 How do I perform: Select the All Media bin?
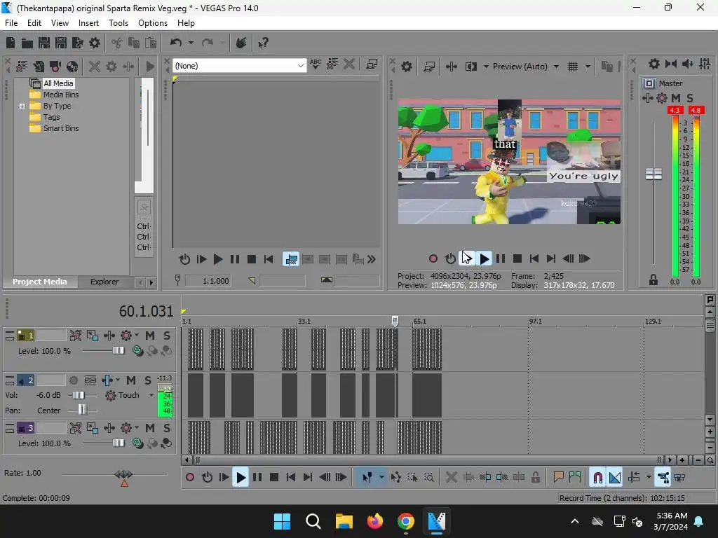pyautogui.click(x=58, y=83)
